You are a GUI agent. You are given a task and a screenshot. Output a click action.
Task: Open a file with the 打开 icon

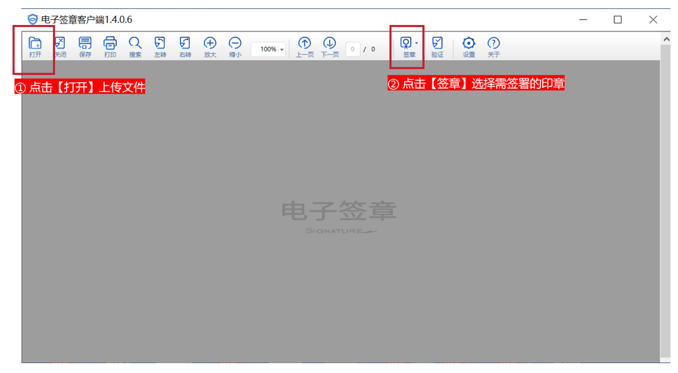[35, 47]
